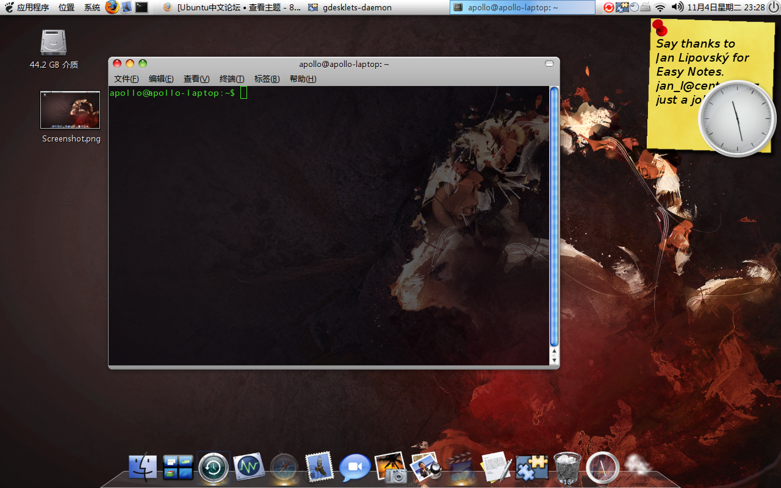Launch the iMovie clapperboard icon in dock
The height and width of the screenshot is (488, 781).
(x=461, y=468)
